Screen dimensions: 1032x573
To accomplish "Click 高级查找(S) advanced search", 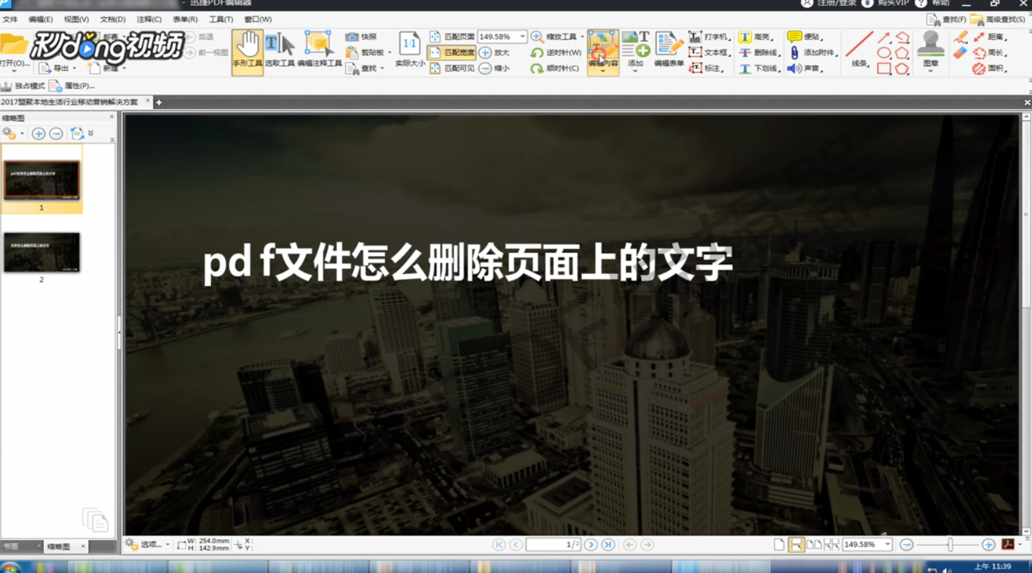I will tap(997, 19).
